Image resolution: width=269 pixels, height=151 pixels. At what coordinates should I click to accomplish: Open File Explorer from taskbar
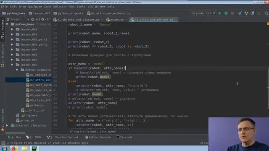tap(24, 148)
